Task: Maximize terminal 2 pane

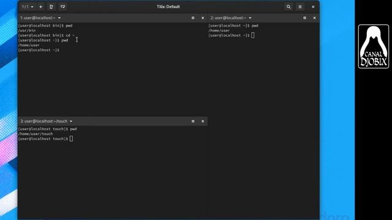Action: tap(304, 18)
